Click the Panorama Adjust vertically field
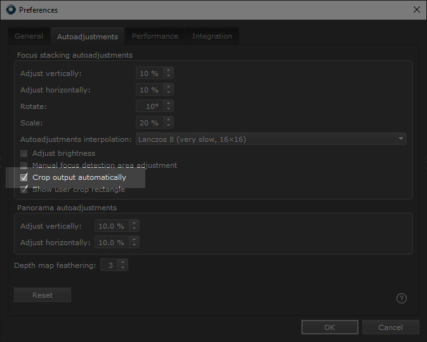The height and width of the screenshot is (342, 427). click(112, 226)
